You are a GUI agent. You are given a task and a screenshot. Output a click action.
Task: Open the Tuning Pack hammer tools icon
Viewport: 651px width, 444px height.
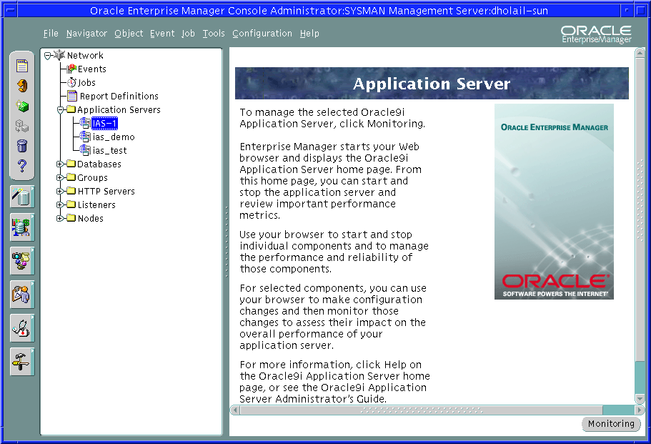22,362
